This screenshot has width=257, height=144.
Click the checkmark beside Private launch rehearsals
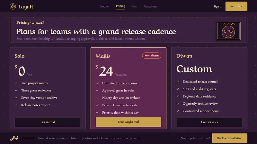click(x=97, y=105)
